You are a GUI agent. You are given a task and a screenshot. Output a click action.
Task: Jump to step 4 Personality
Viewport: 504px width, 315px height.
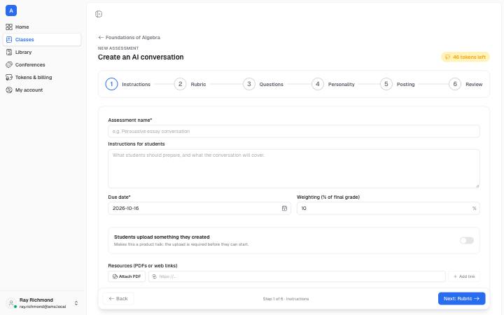(333, 84)
